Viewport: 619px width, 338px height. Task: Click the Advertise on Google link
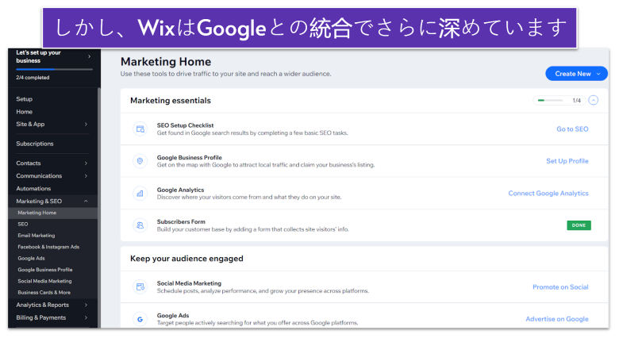(x=557, y=319)
